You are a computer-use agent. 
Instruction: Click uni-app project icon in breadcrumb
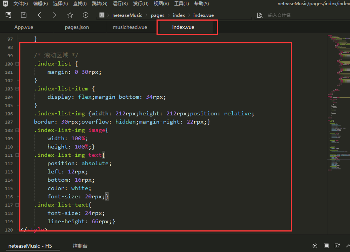(102, 15)
